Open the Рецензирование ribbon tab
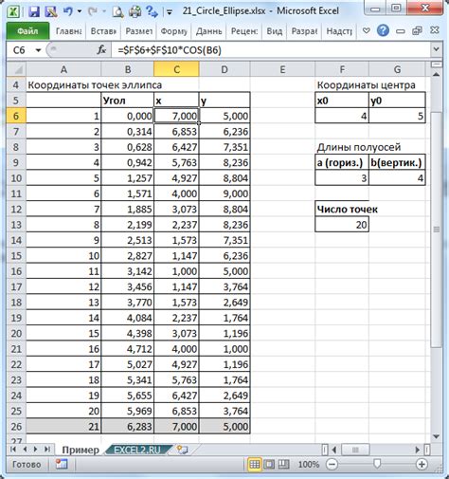This screenshot has width=449, height=479. pos(244,31)
